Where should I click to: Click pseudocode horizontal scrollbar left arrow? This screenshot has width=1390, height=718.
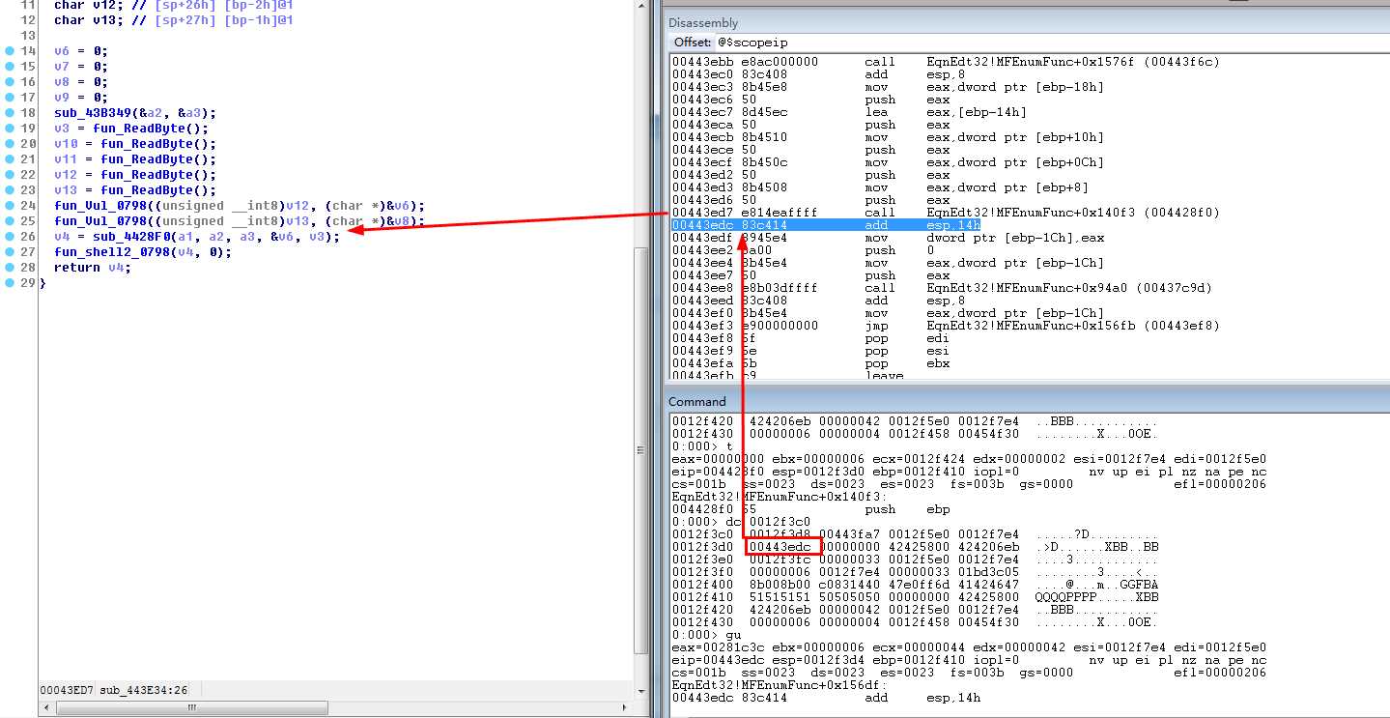point(45,707)
